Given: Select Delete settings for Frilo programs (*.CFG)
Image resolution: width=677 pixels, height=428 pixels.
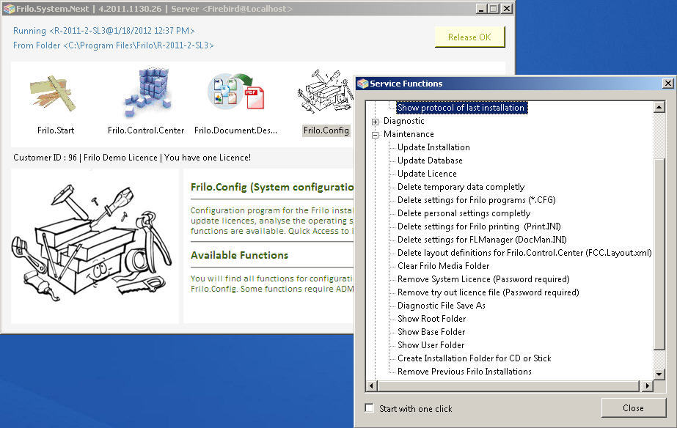Looking at the screenshot, I should 476,200.
